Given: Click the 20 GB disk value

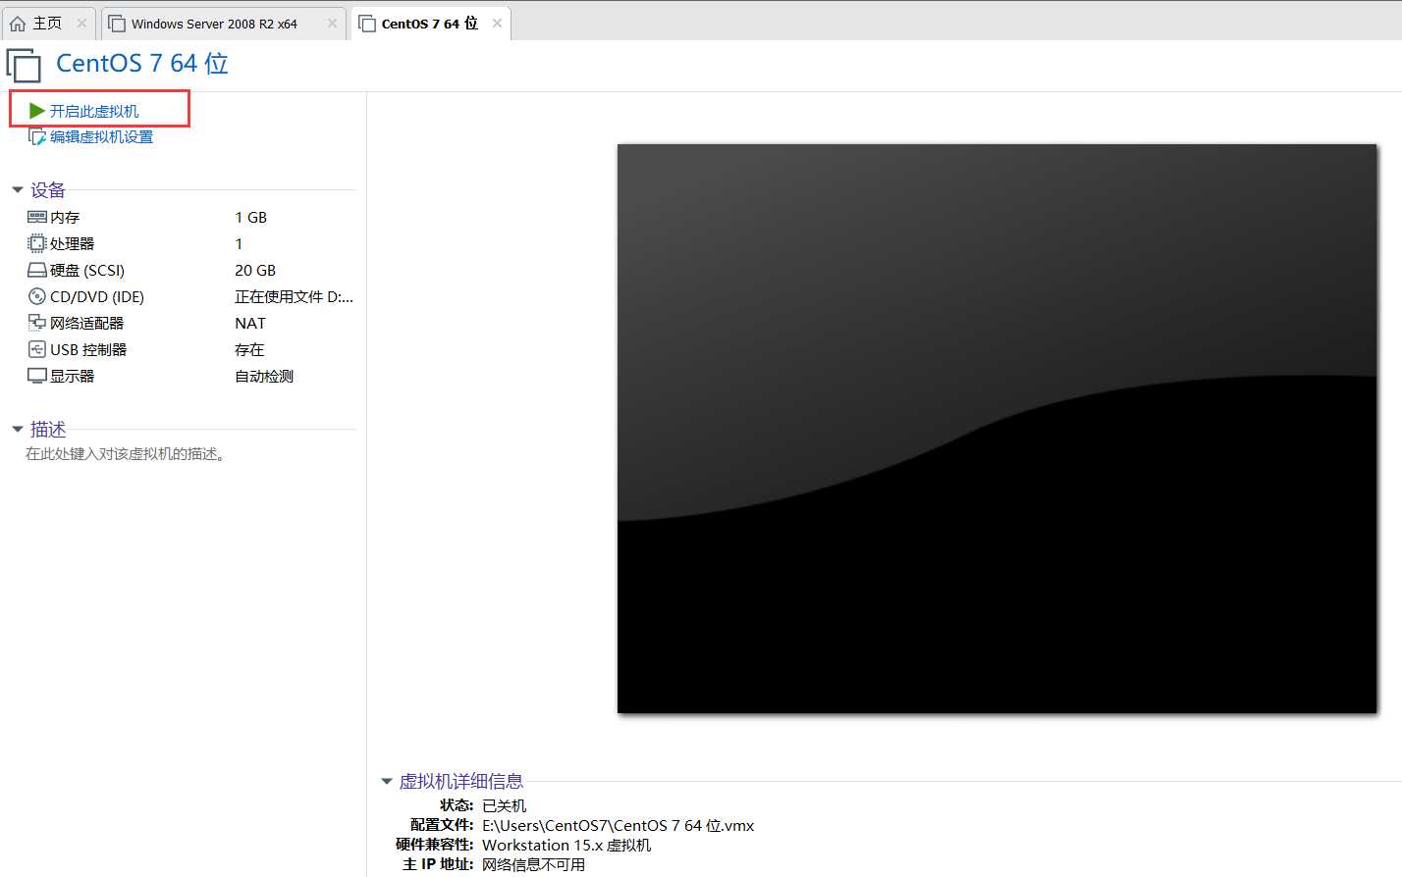Looking at the screenshot, I should pos(255,270).
